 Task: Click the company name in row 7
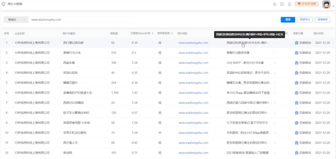point(32,103)
